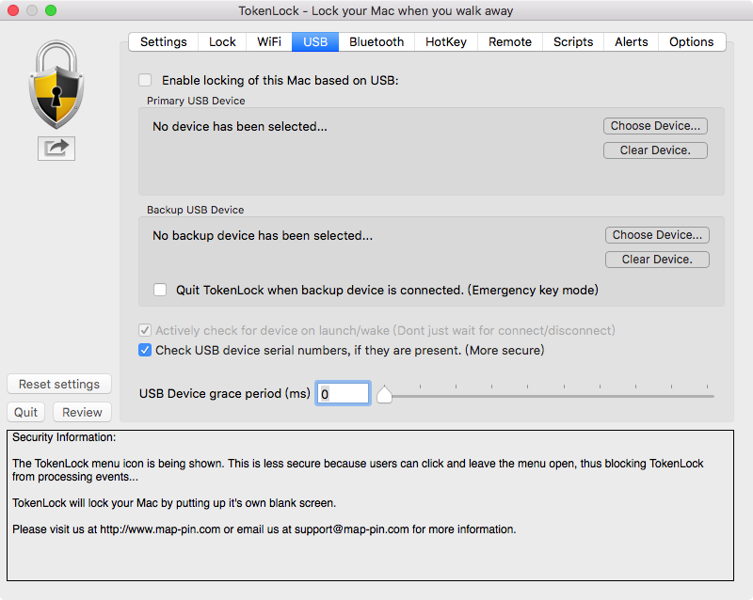This screenshot has width=753, height=600.
Task: Open the Bluetooth tab
Action: point(376,41)
